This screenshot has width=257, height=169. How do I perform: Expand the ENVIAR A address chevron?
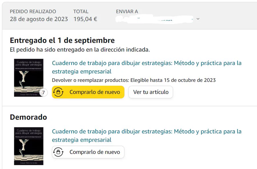pyautogui.click(x=198, y=19)
